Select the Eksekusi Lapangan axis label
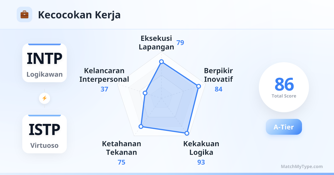The height and width of the screenshot is (175, 334). [x=156, y=42]
